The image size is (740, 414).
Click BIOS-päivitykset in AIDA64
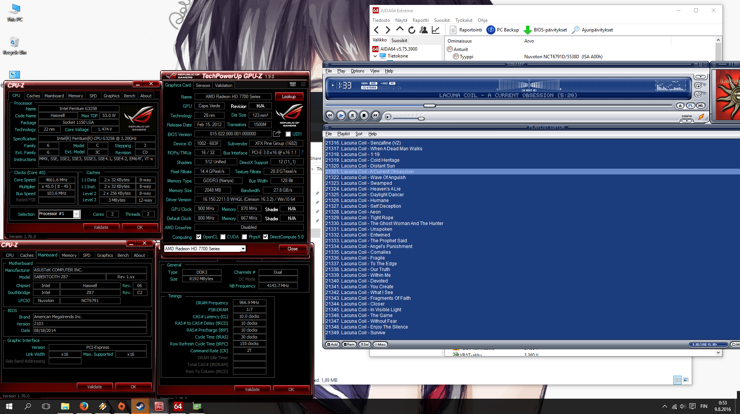(x=545, y=30)
